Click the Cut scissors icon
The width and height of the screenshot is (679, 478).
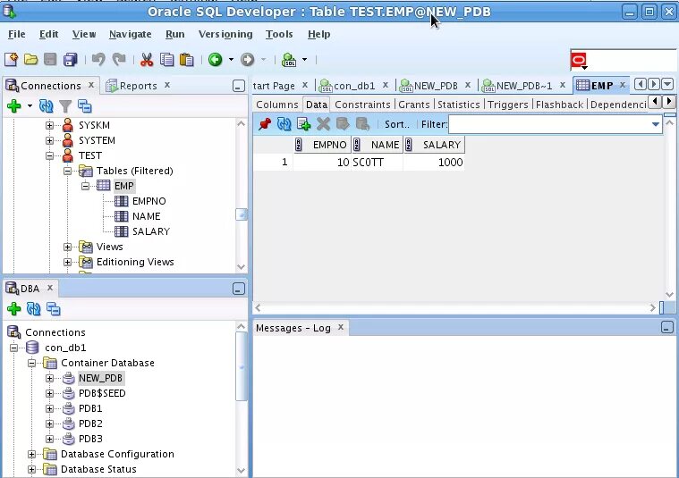(147, 59)
